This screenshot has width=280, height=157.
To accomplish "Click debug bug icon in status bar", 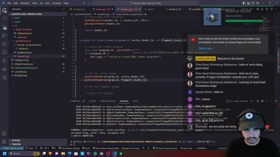I will pos(143,148).
